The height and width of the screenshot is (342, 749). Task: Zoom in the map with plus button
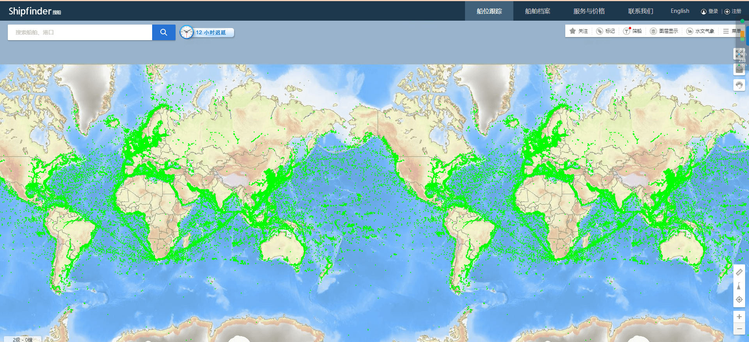coord(739,317)
